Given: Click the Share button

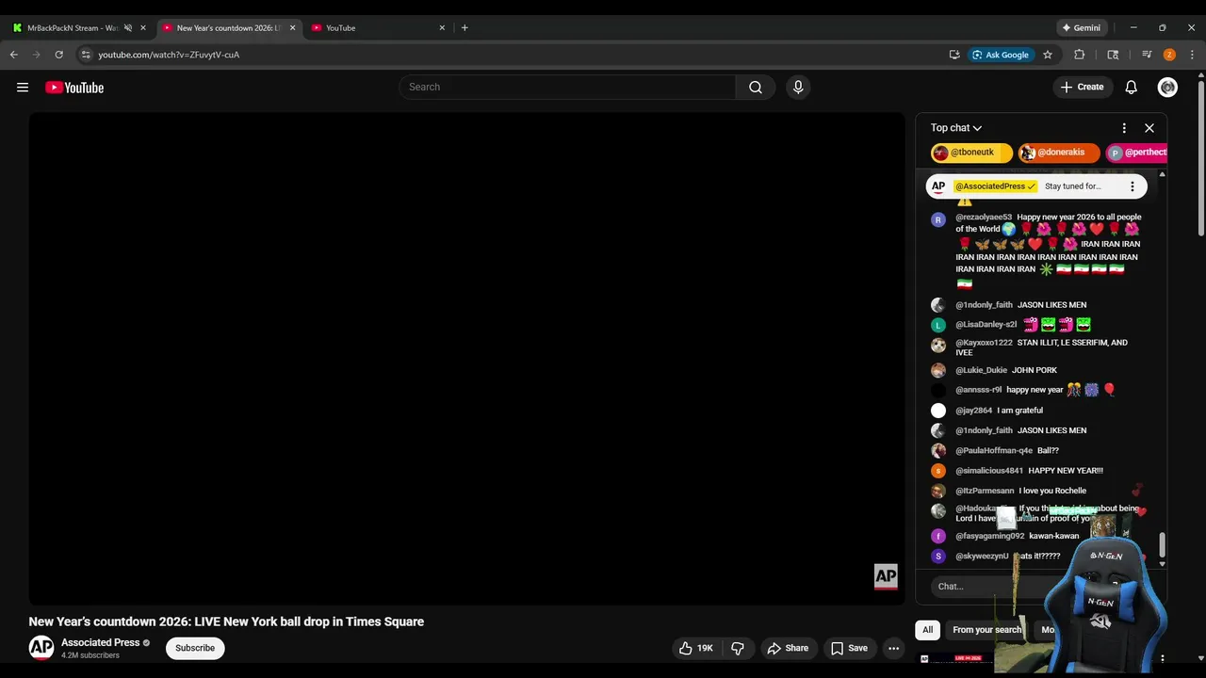Looking at the screenshot, I should click(x=788, y=648).
